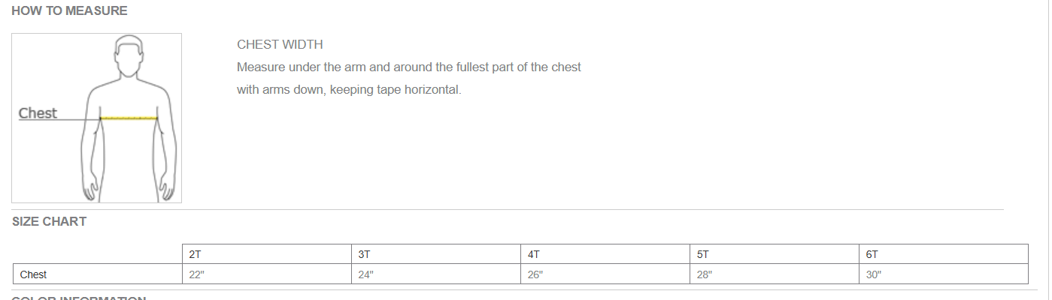Click the 28" chest measurement cell
Viewport: 1052px width, 300px height.
pos(775,274)
